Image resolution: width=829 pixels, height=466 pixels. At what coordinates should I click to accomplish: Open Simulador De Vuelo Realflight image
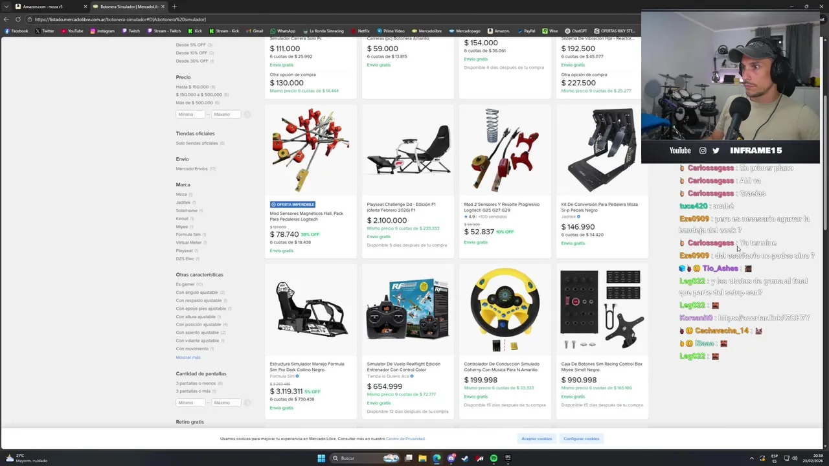click(x=408, y=311)
